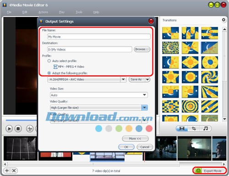
Task: Select the ring circle transition in third row
Action: [x=210, y=62]
